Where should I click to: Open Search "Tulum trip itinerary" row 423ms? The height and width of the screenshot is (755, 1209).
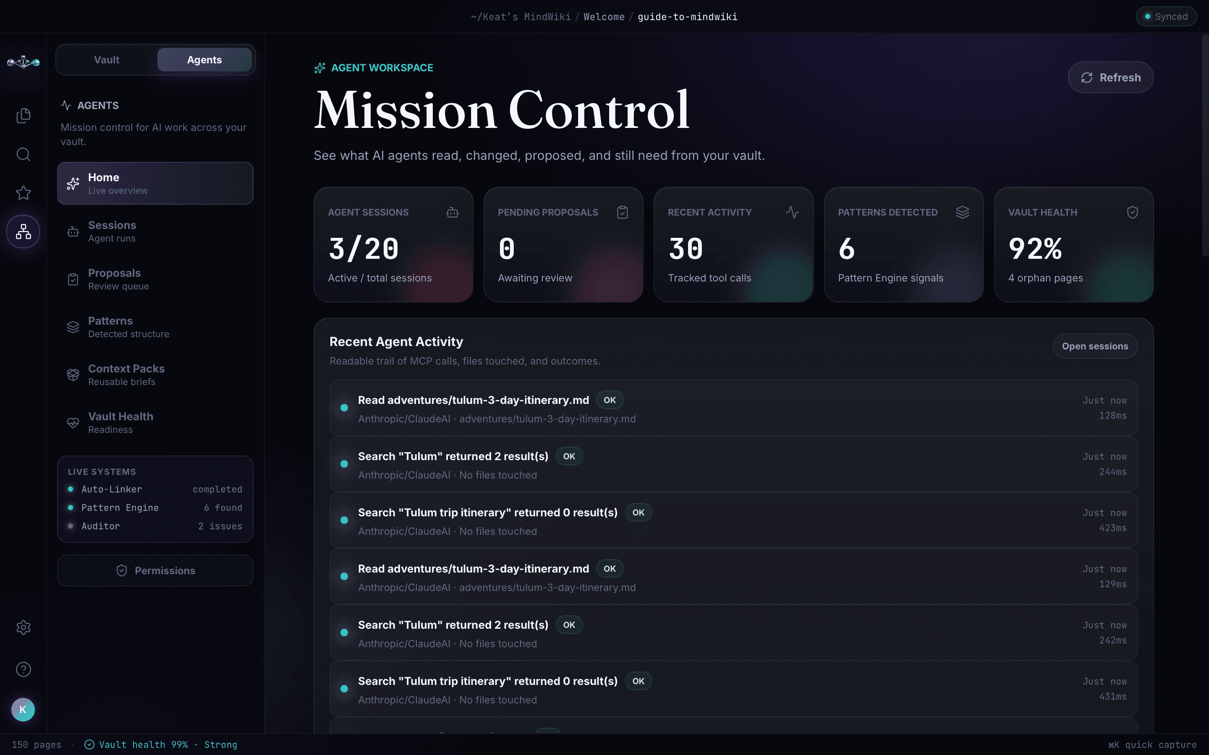point(733,520)
